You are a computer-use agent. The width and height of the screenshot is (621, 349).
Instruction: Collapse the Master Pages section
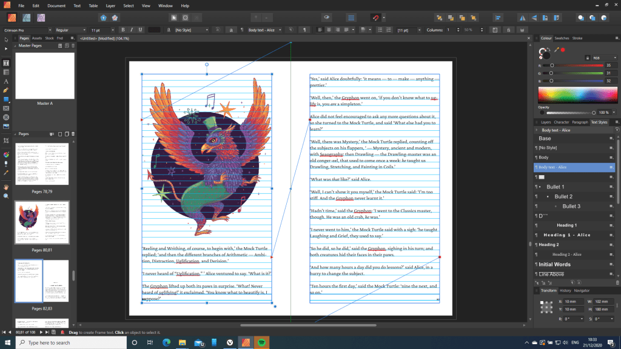pos(15,46)
